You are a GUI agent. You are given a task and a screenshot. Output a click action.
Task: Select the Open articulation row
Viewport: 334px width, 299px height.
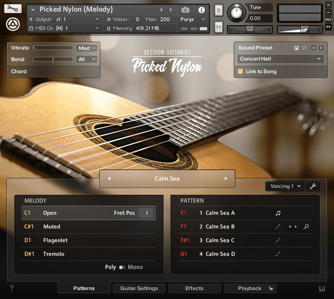tap(89, 213)
